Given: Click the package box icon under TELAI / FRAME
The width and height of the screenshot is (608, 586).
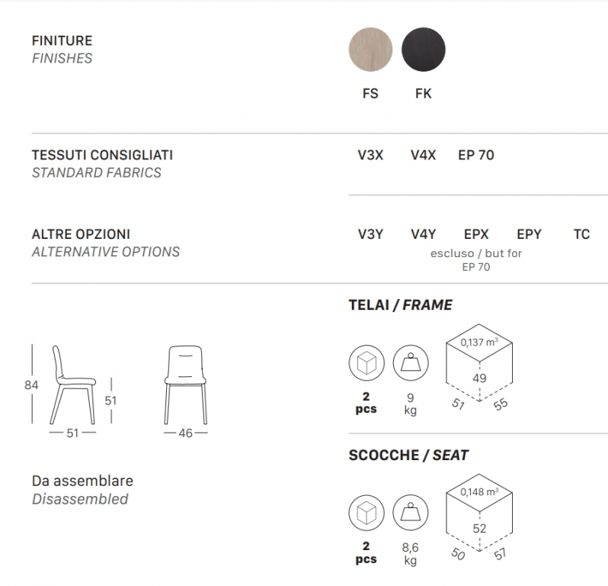Looking at the screenshot, I should [366, 363].
